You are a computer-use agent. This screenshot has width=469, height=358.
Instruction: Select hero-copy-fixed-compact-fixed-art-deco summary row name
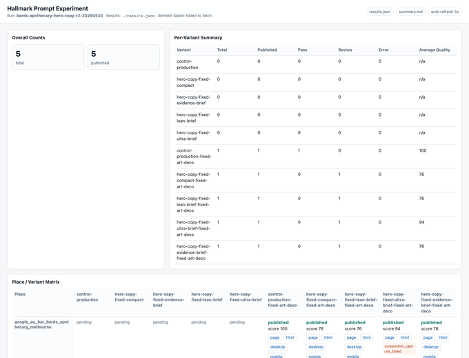[x=194, y=180]
